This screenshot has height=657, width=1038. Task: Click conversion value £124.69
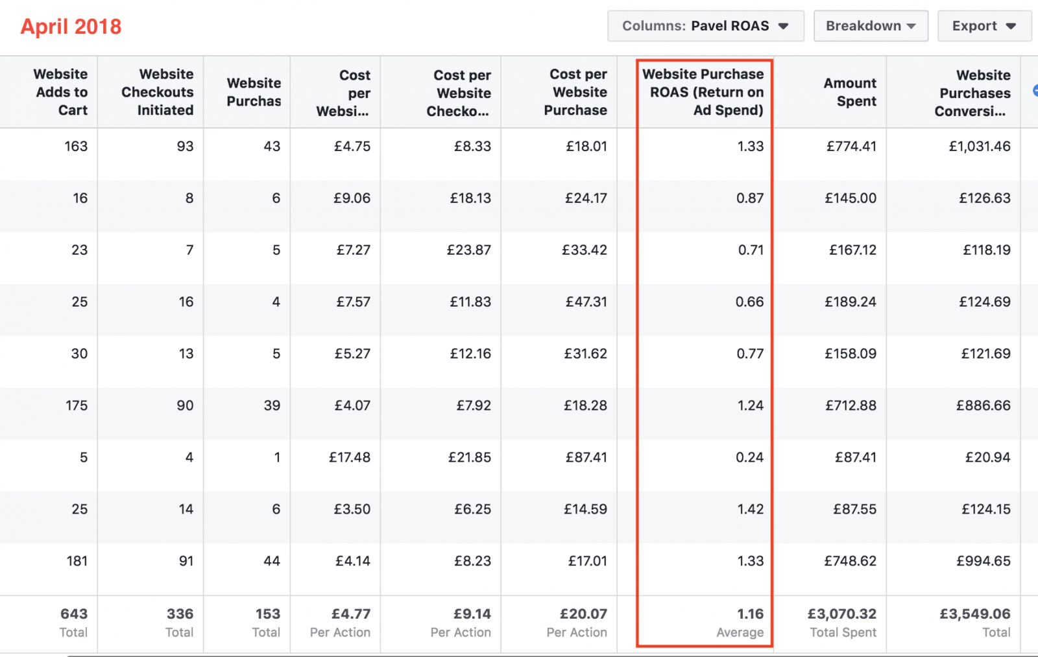985,302
